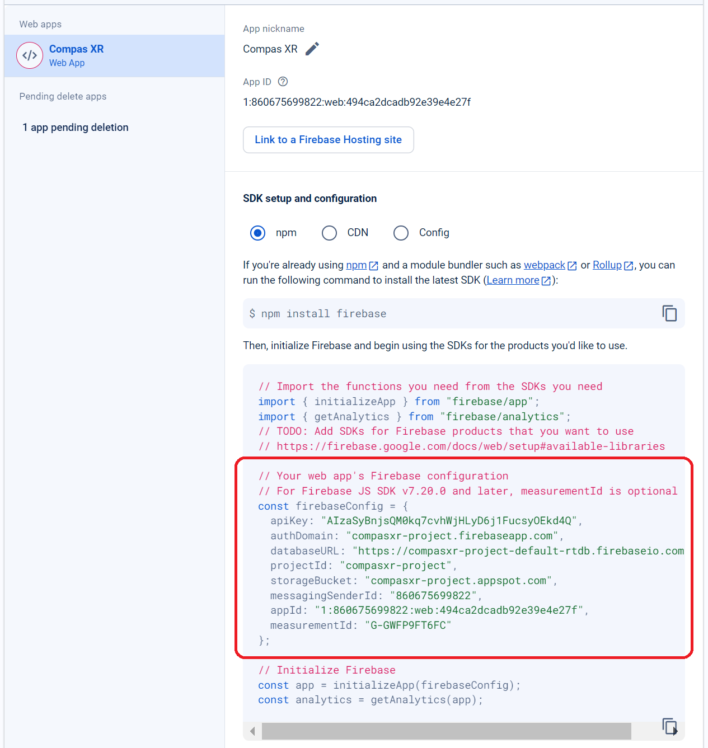Open the app pending deletion entry
This screenshot has width=708, height=748.
coord(76,127)
